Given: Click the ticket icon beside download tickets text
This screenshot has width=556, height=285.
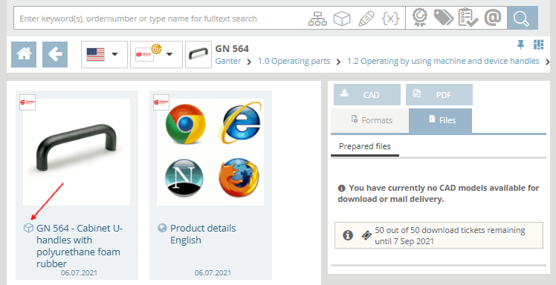Looking at the screenshot, I should [367, 235].
